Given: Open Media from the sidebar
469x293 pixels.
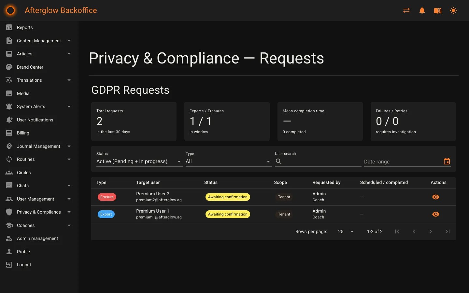Looking at the screenshot, I should [39, 93].
